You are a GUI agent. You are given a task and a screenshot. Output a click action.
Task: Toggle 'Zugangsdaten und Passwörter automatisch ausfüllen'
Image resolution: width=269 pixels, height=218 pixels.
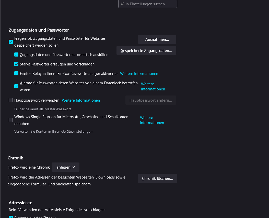(x=16, y=54)
